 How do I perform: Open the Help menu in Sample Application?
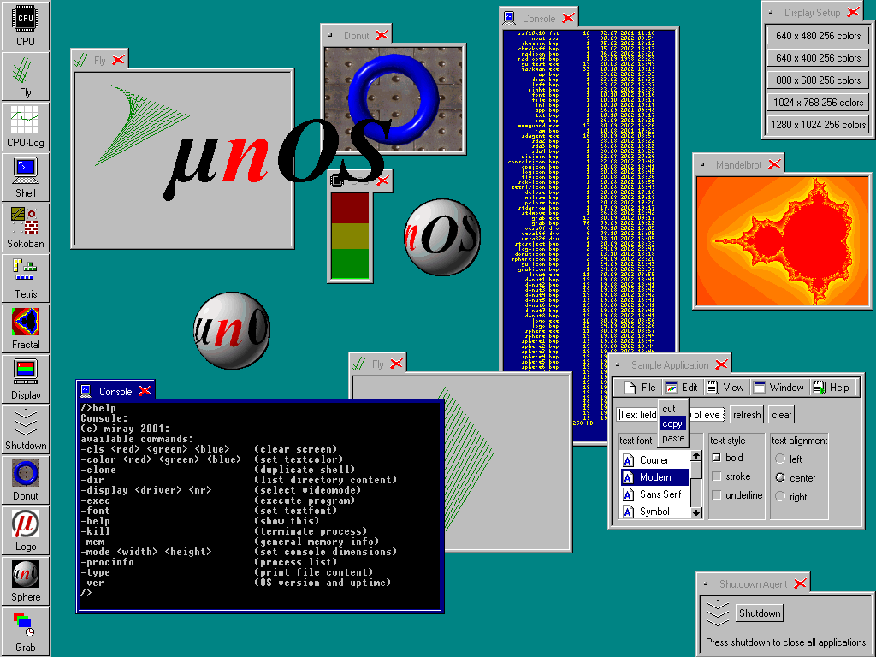831,388
